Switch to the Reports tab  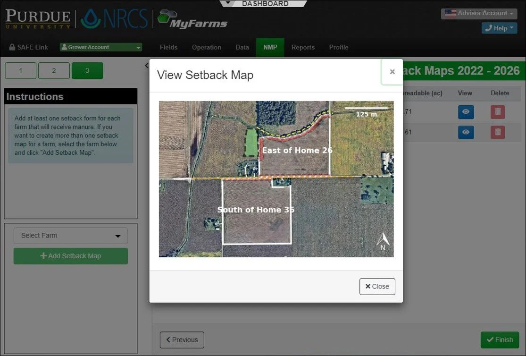point(303,47)
